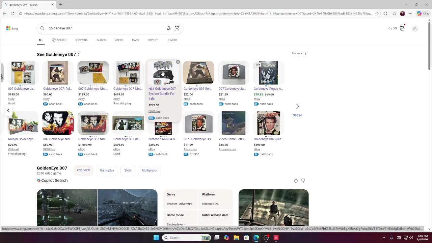
Task: Click DKOldies seller under $279.99 bundle
Action: point(154,111)
